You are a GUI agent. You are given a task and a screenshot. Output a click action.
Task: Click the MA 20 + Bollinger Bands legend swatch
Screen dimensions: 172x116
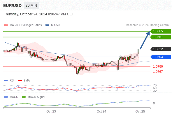coord(6,25)
